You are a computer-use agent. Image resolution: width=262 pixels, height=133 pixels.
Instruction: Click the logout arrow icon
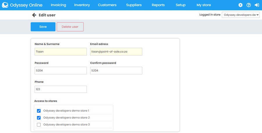pos(257,5)
